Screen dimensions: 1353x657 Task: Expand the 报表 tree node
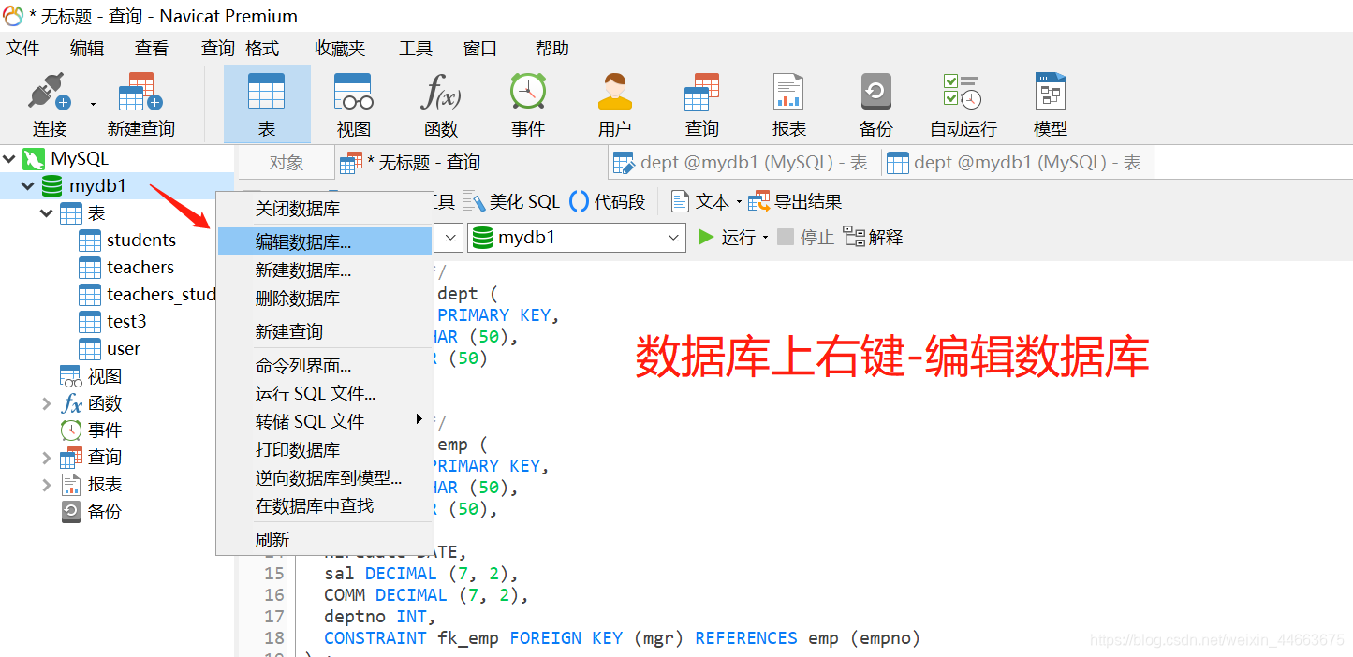click(47, 485)
